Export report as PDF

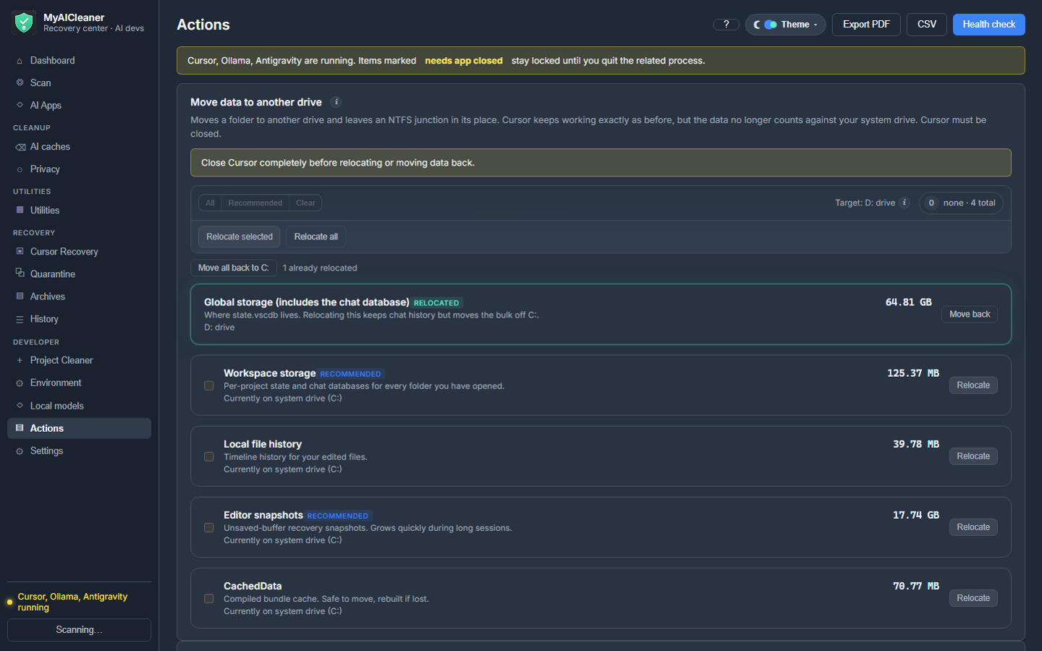pyautogui.click(x=866, y=25)
